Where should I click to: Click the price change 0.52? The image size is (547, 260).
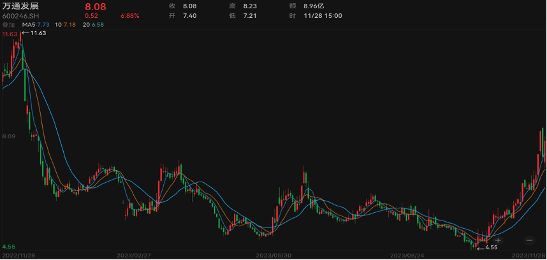(91, 16)
